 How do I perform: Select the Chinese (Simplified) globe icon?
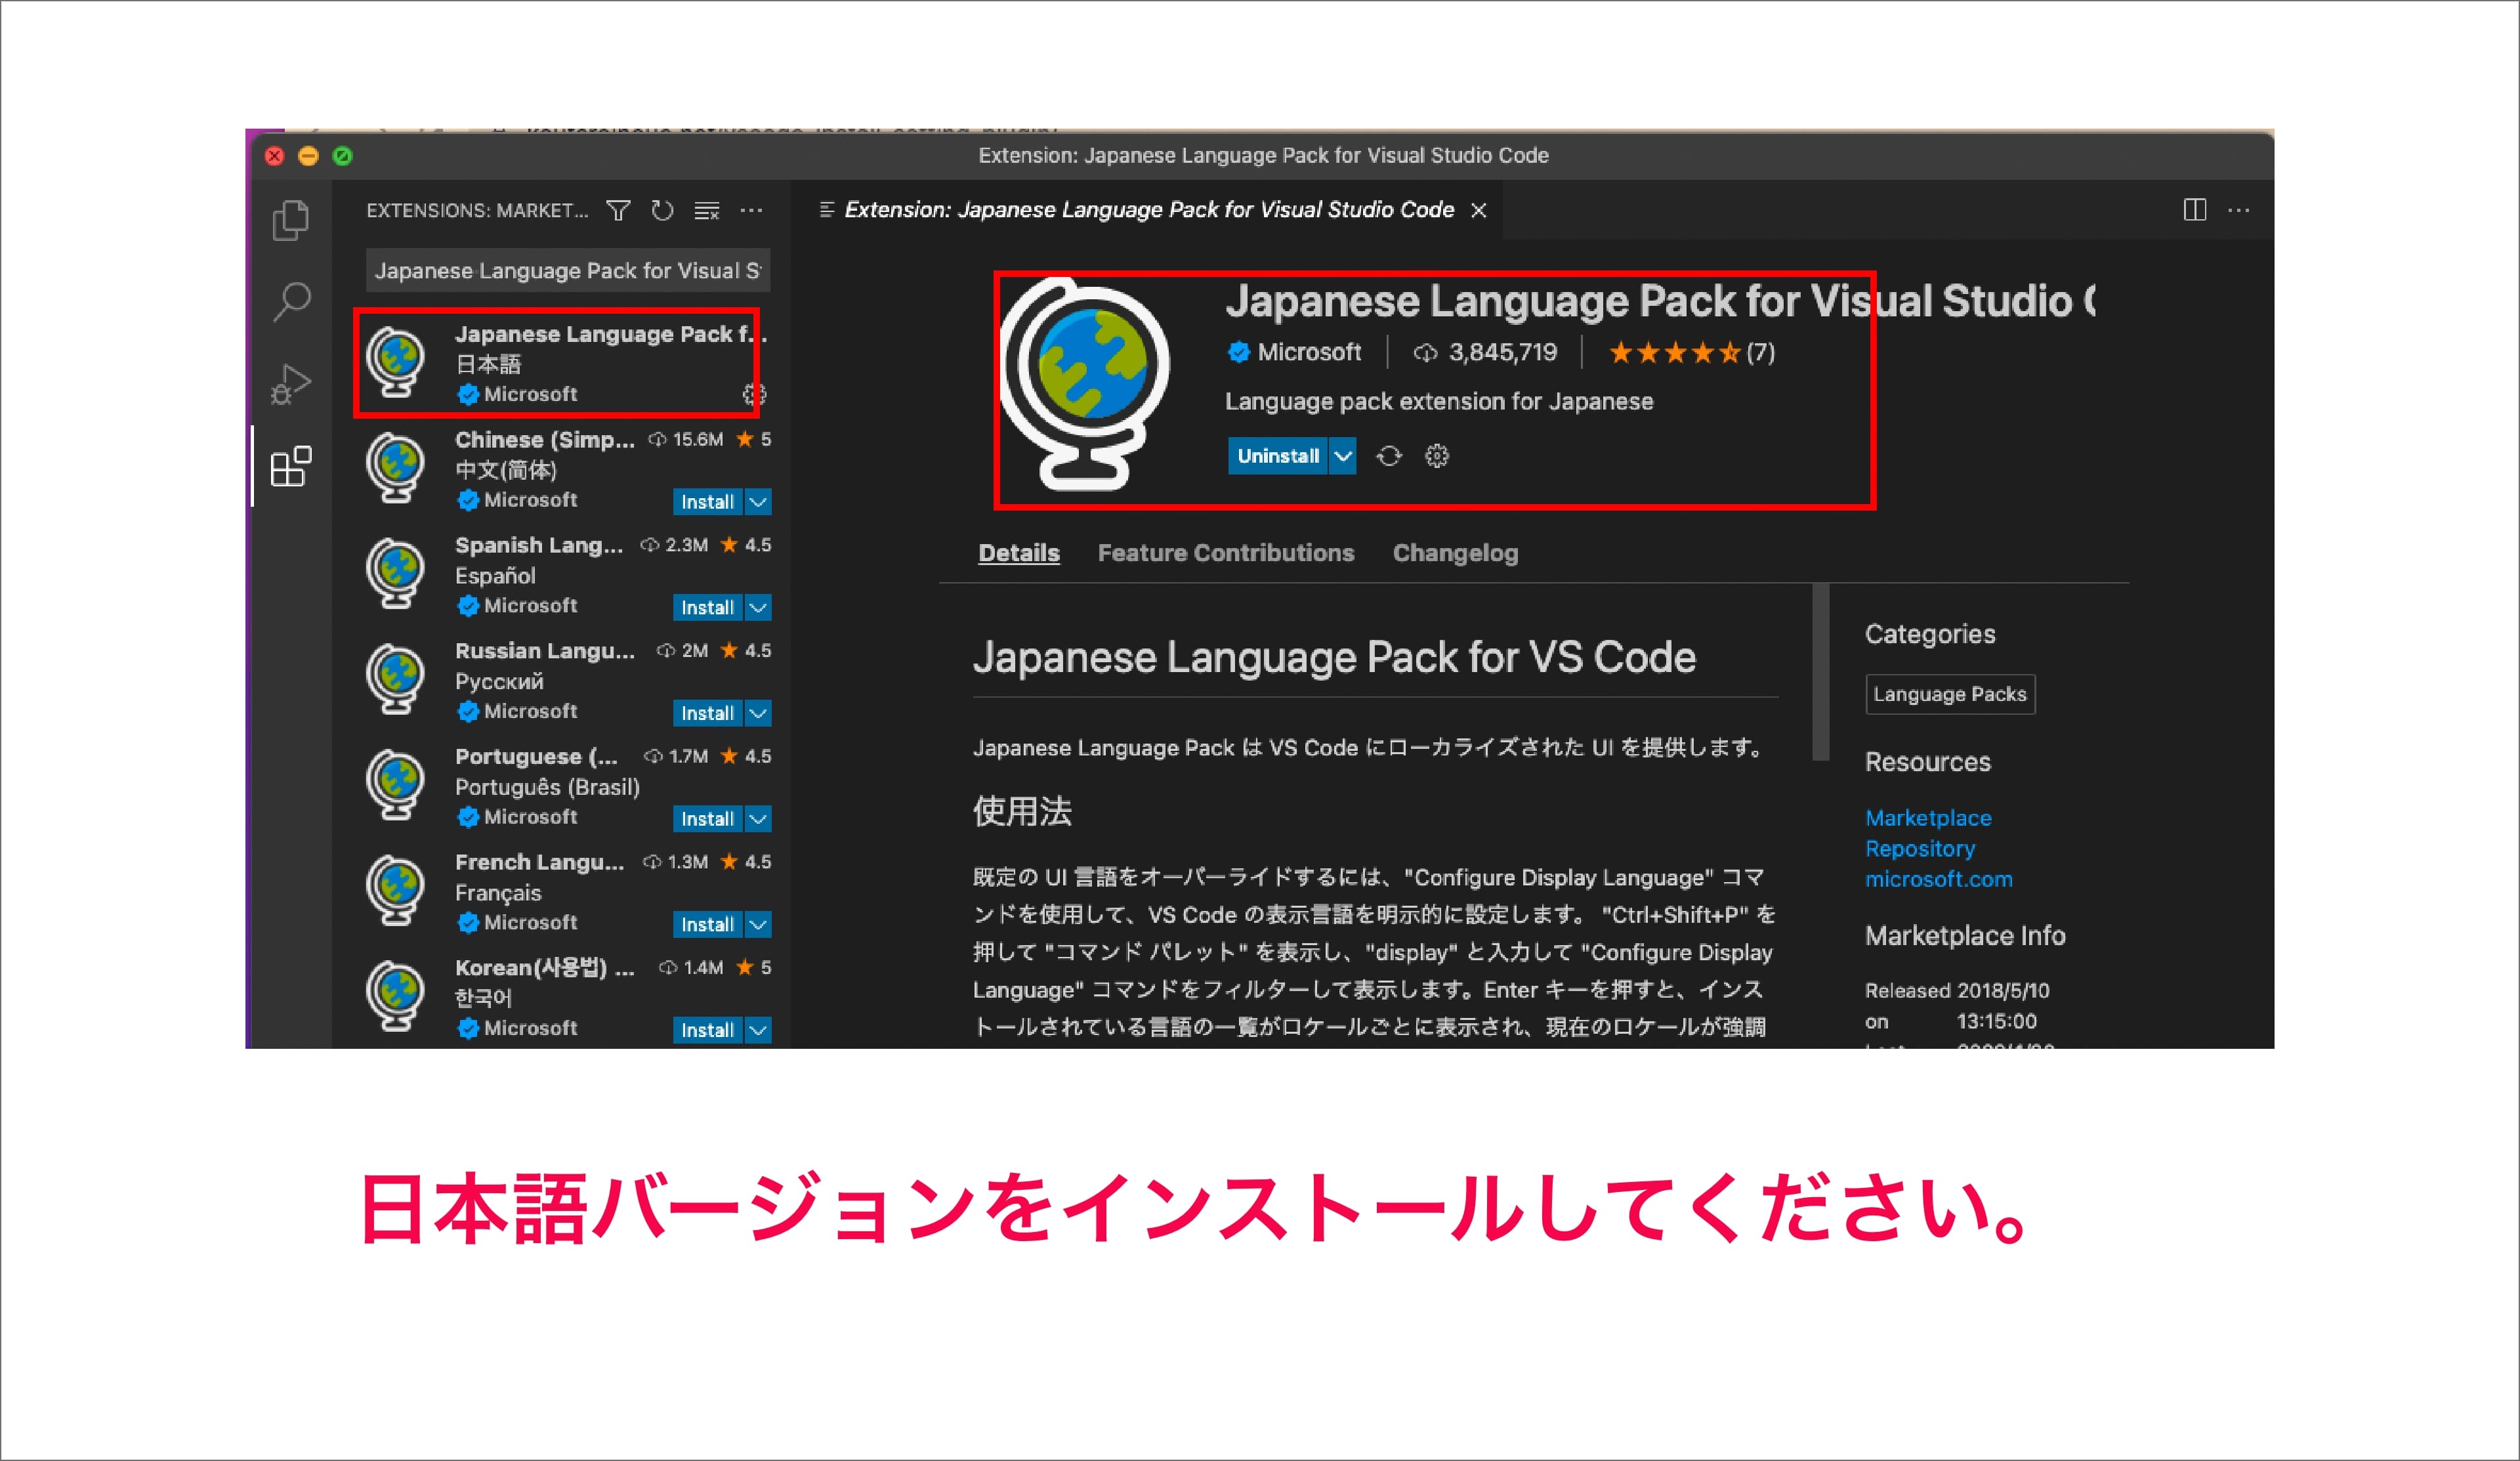[x=395, y=468]
